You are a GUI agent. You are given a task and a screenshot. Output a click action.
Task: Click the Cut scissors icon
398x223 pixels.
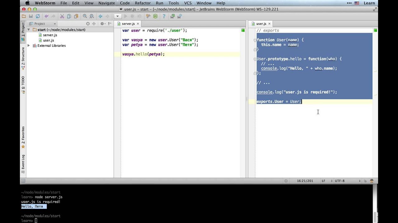pyautogui.click(x=62, y=16)
